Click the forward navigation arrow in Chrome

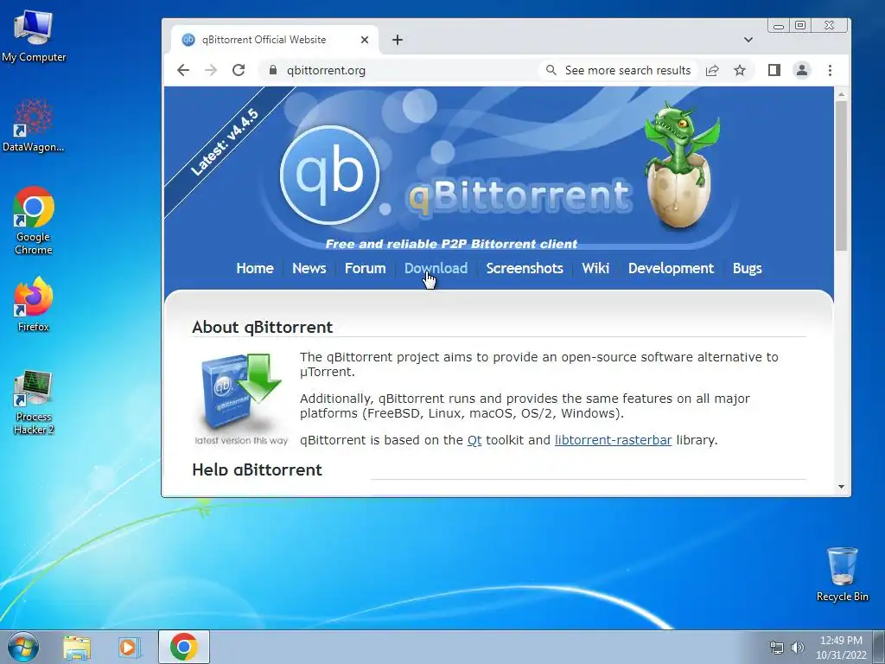tap(211, 70)
